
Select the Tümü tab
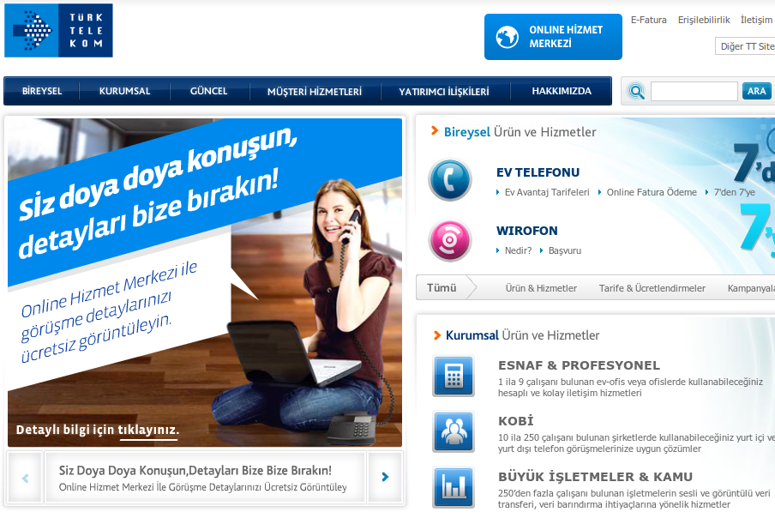pos(442,287)
